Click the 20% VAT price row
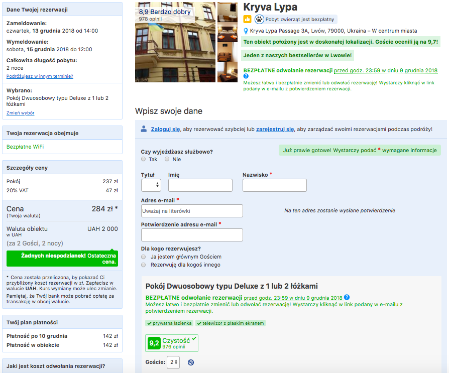Viewport: 449px width, 373px height. pos(62,190)
